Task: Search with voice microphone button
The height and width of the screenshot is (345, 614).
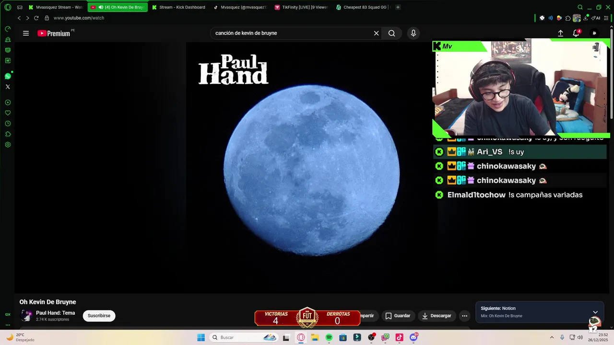Action: click(x=413, y=33)
